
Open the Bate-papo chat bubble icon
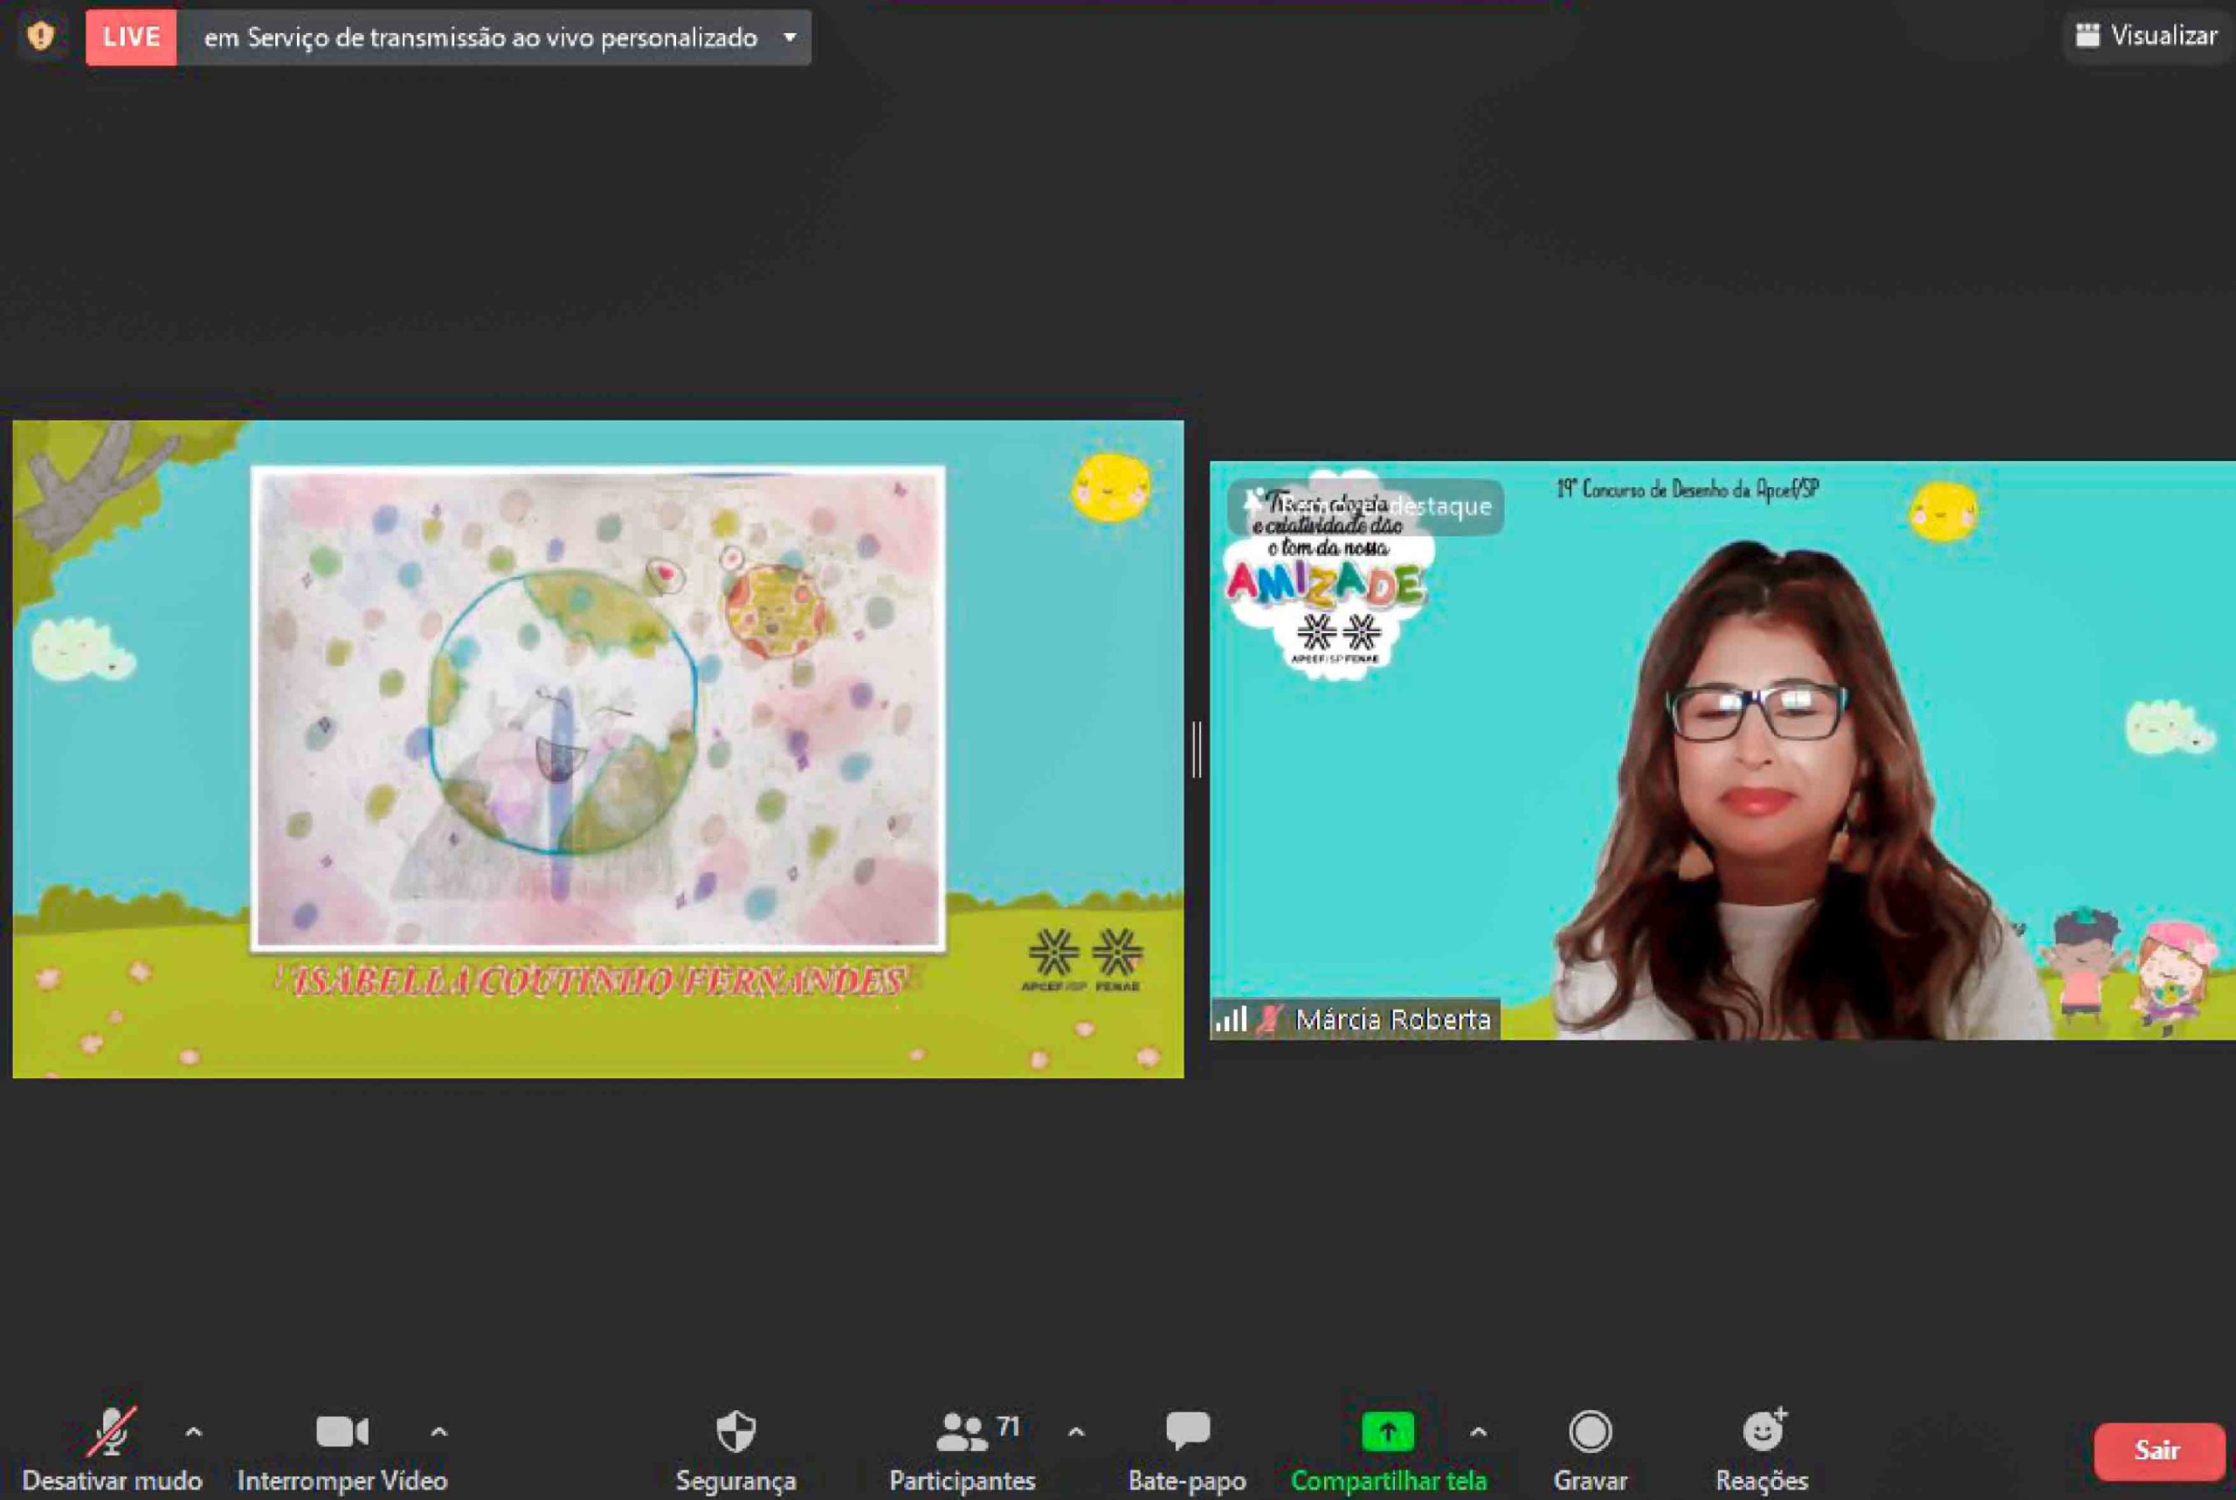(x=1187, y=1430)
